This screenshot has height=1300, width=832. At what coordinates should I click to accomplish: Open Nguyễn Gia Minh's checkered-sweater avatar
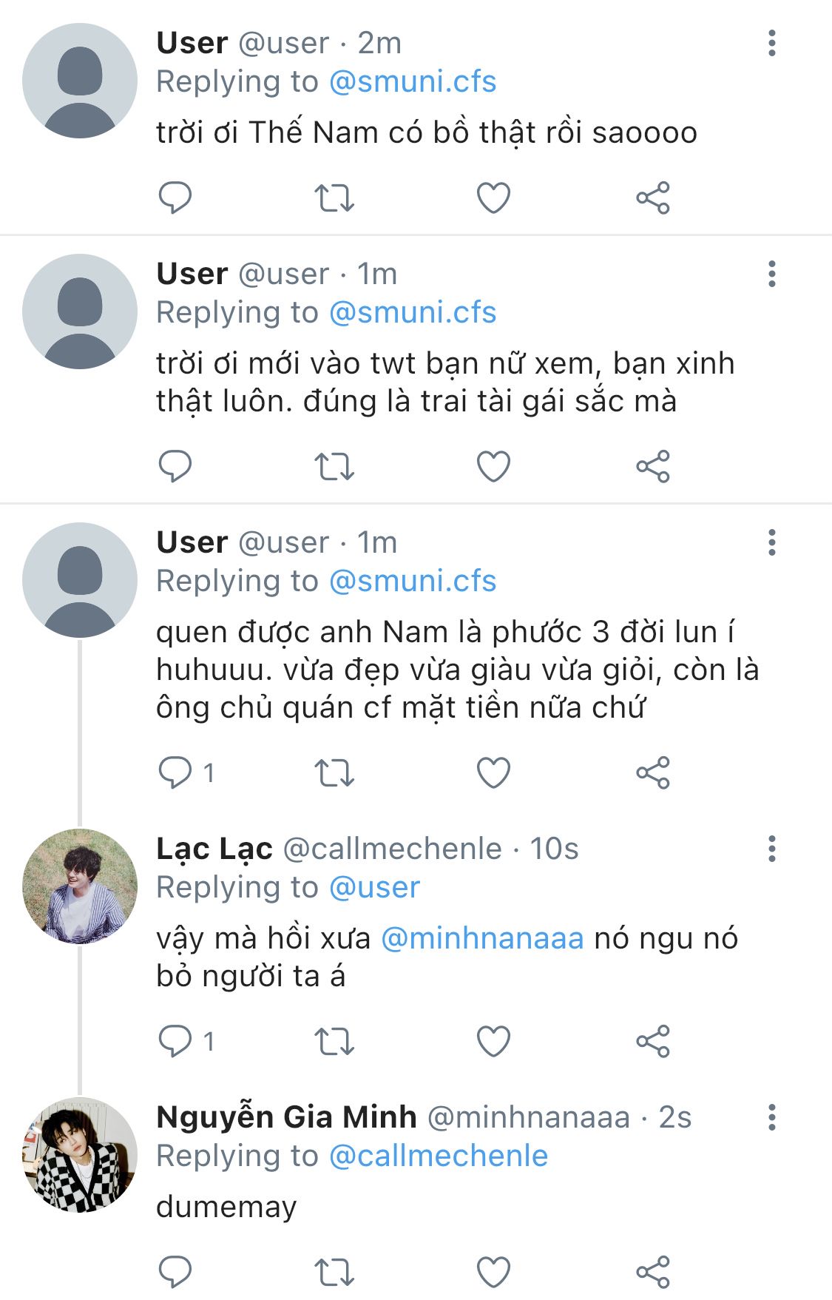pyautogui.click(x=80, y=1154)
